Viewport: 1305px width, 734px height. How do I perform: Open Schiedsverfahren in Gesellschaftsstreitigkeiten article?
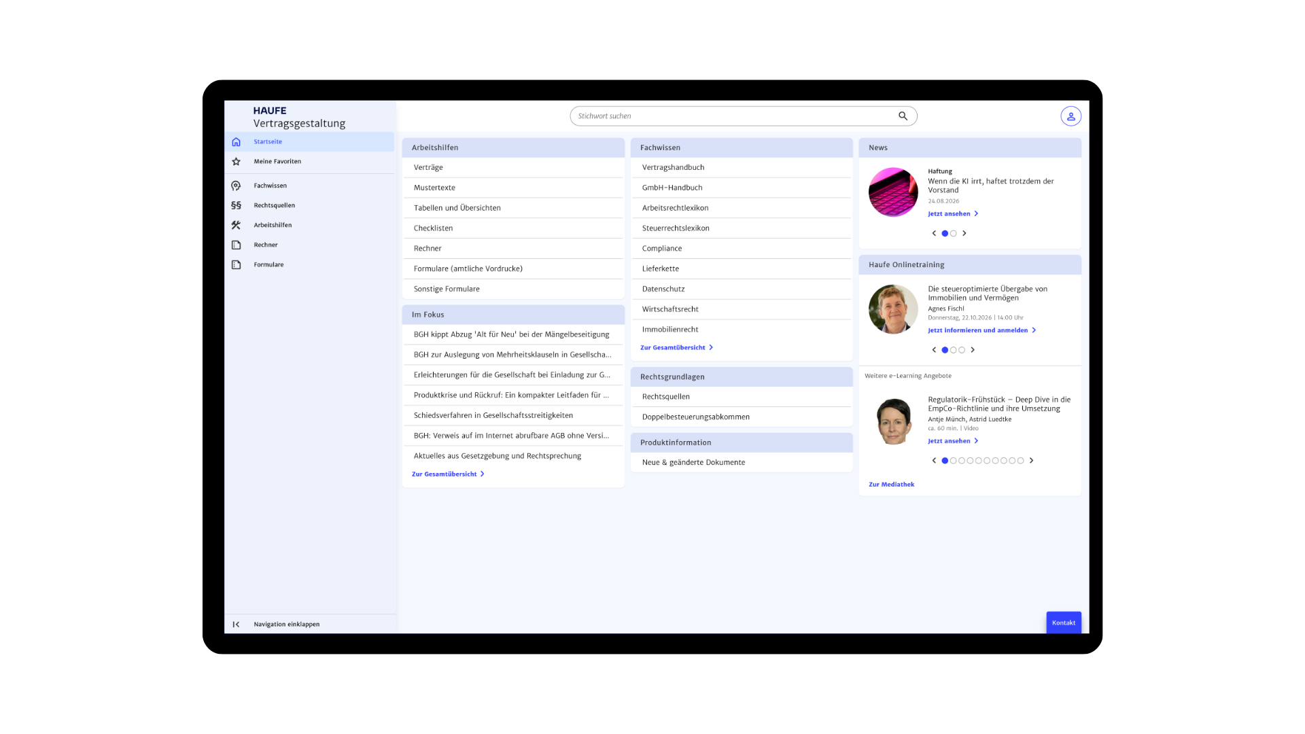pos(513,415)
